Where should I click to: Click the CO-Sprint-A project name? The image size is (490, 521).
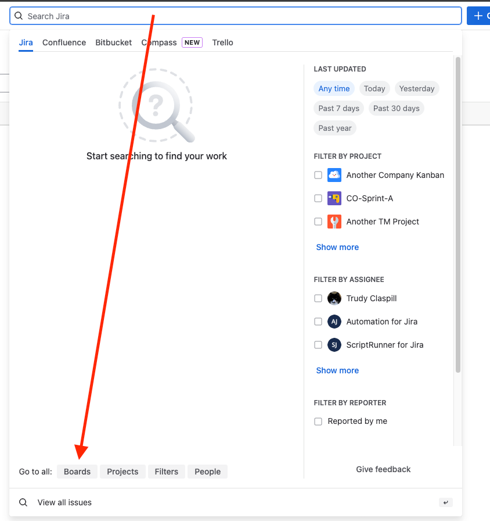(370, 198)
